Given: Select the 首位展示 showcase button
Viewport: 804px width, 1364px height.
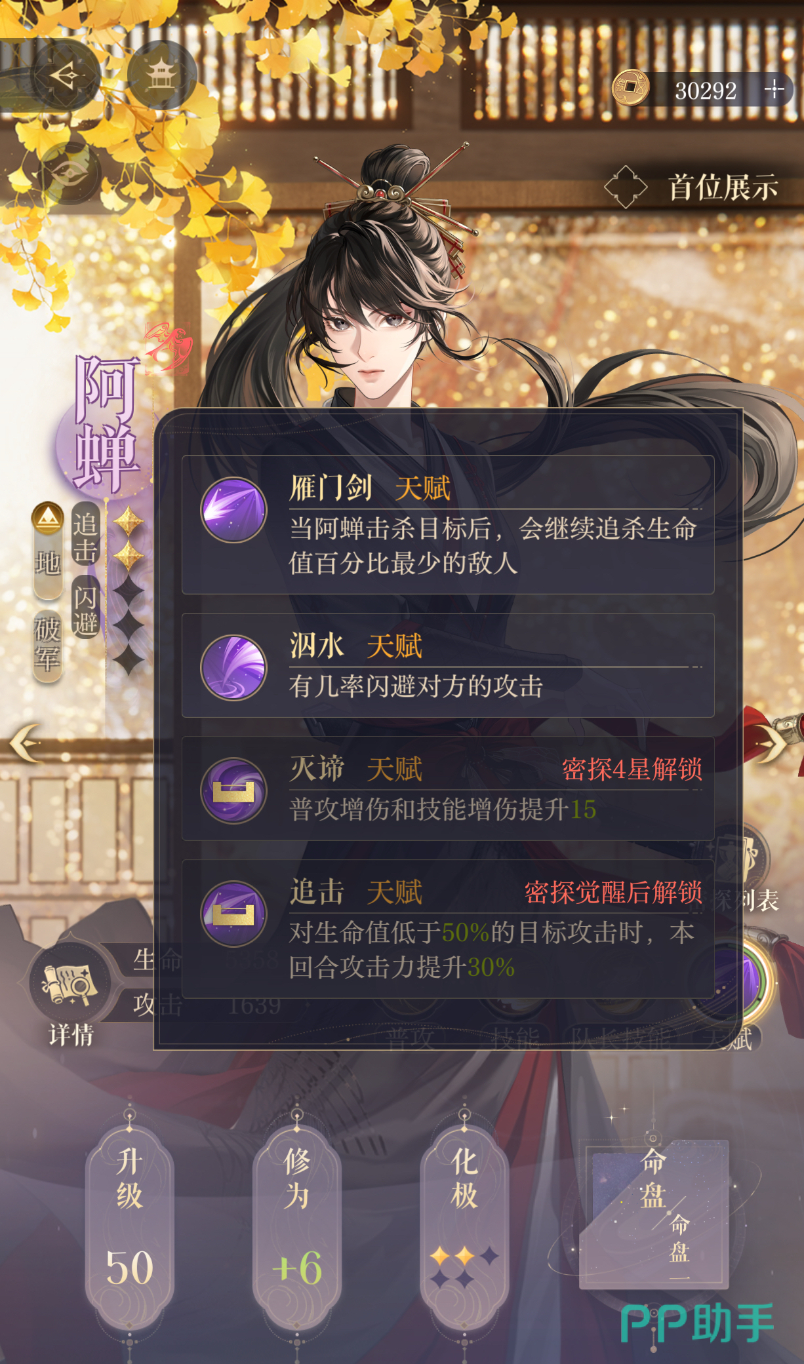Looking at the screenshot, I should pyautogui.click(x=692, y=187).
